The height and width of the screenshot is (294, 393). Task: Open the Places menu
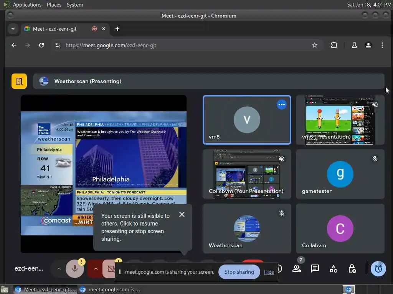(54, 5)
